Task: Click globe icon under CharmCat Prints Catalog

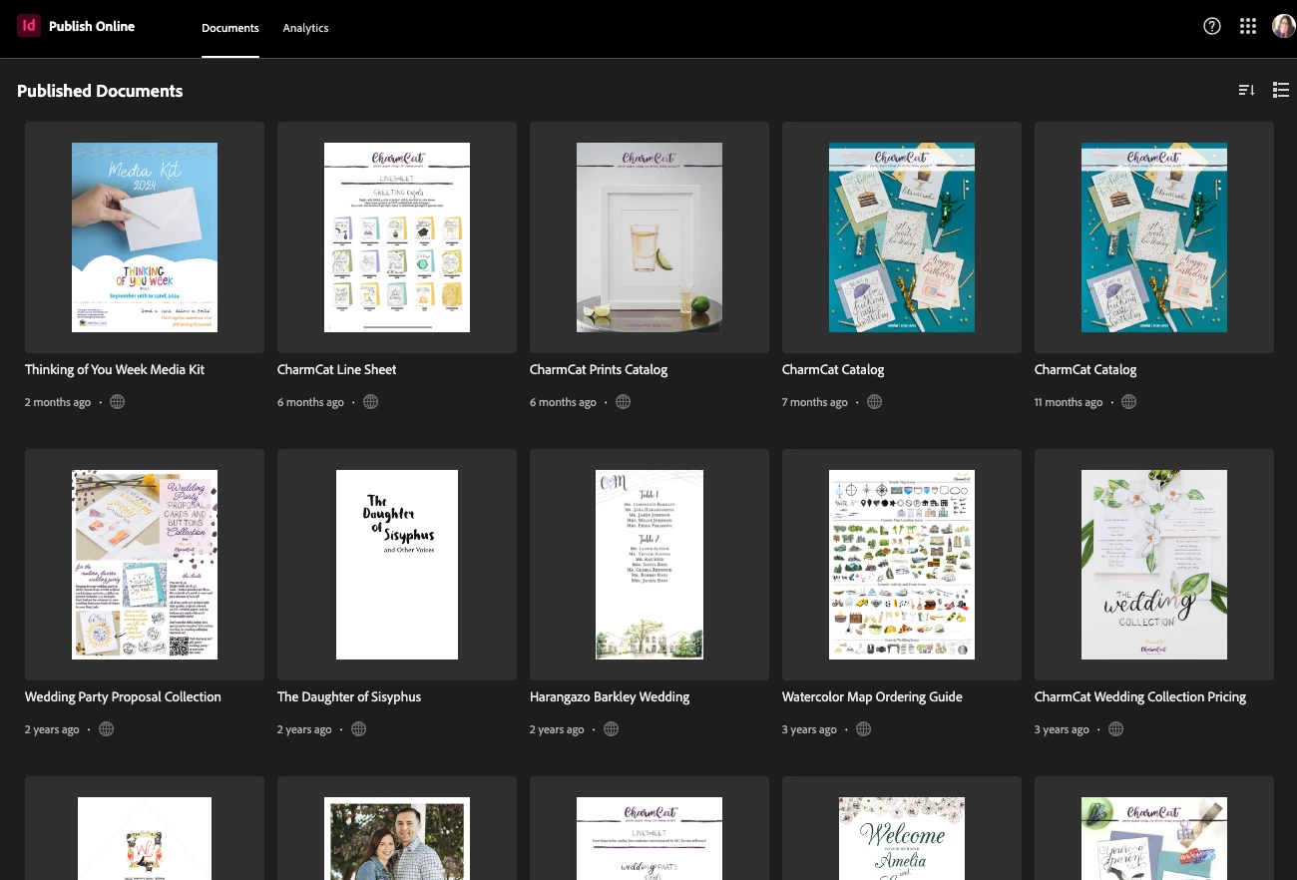Action: pos(623,402)
